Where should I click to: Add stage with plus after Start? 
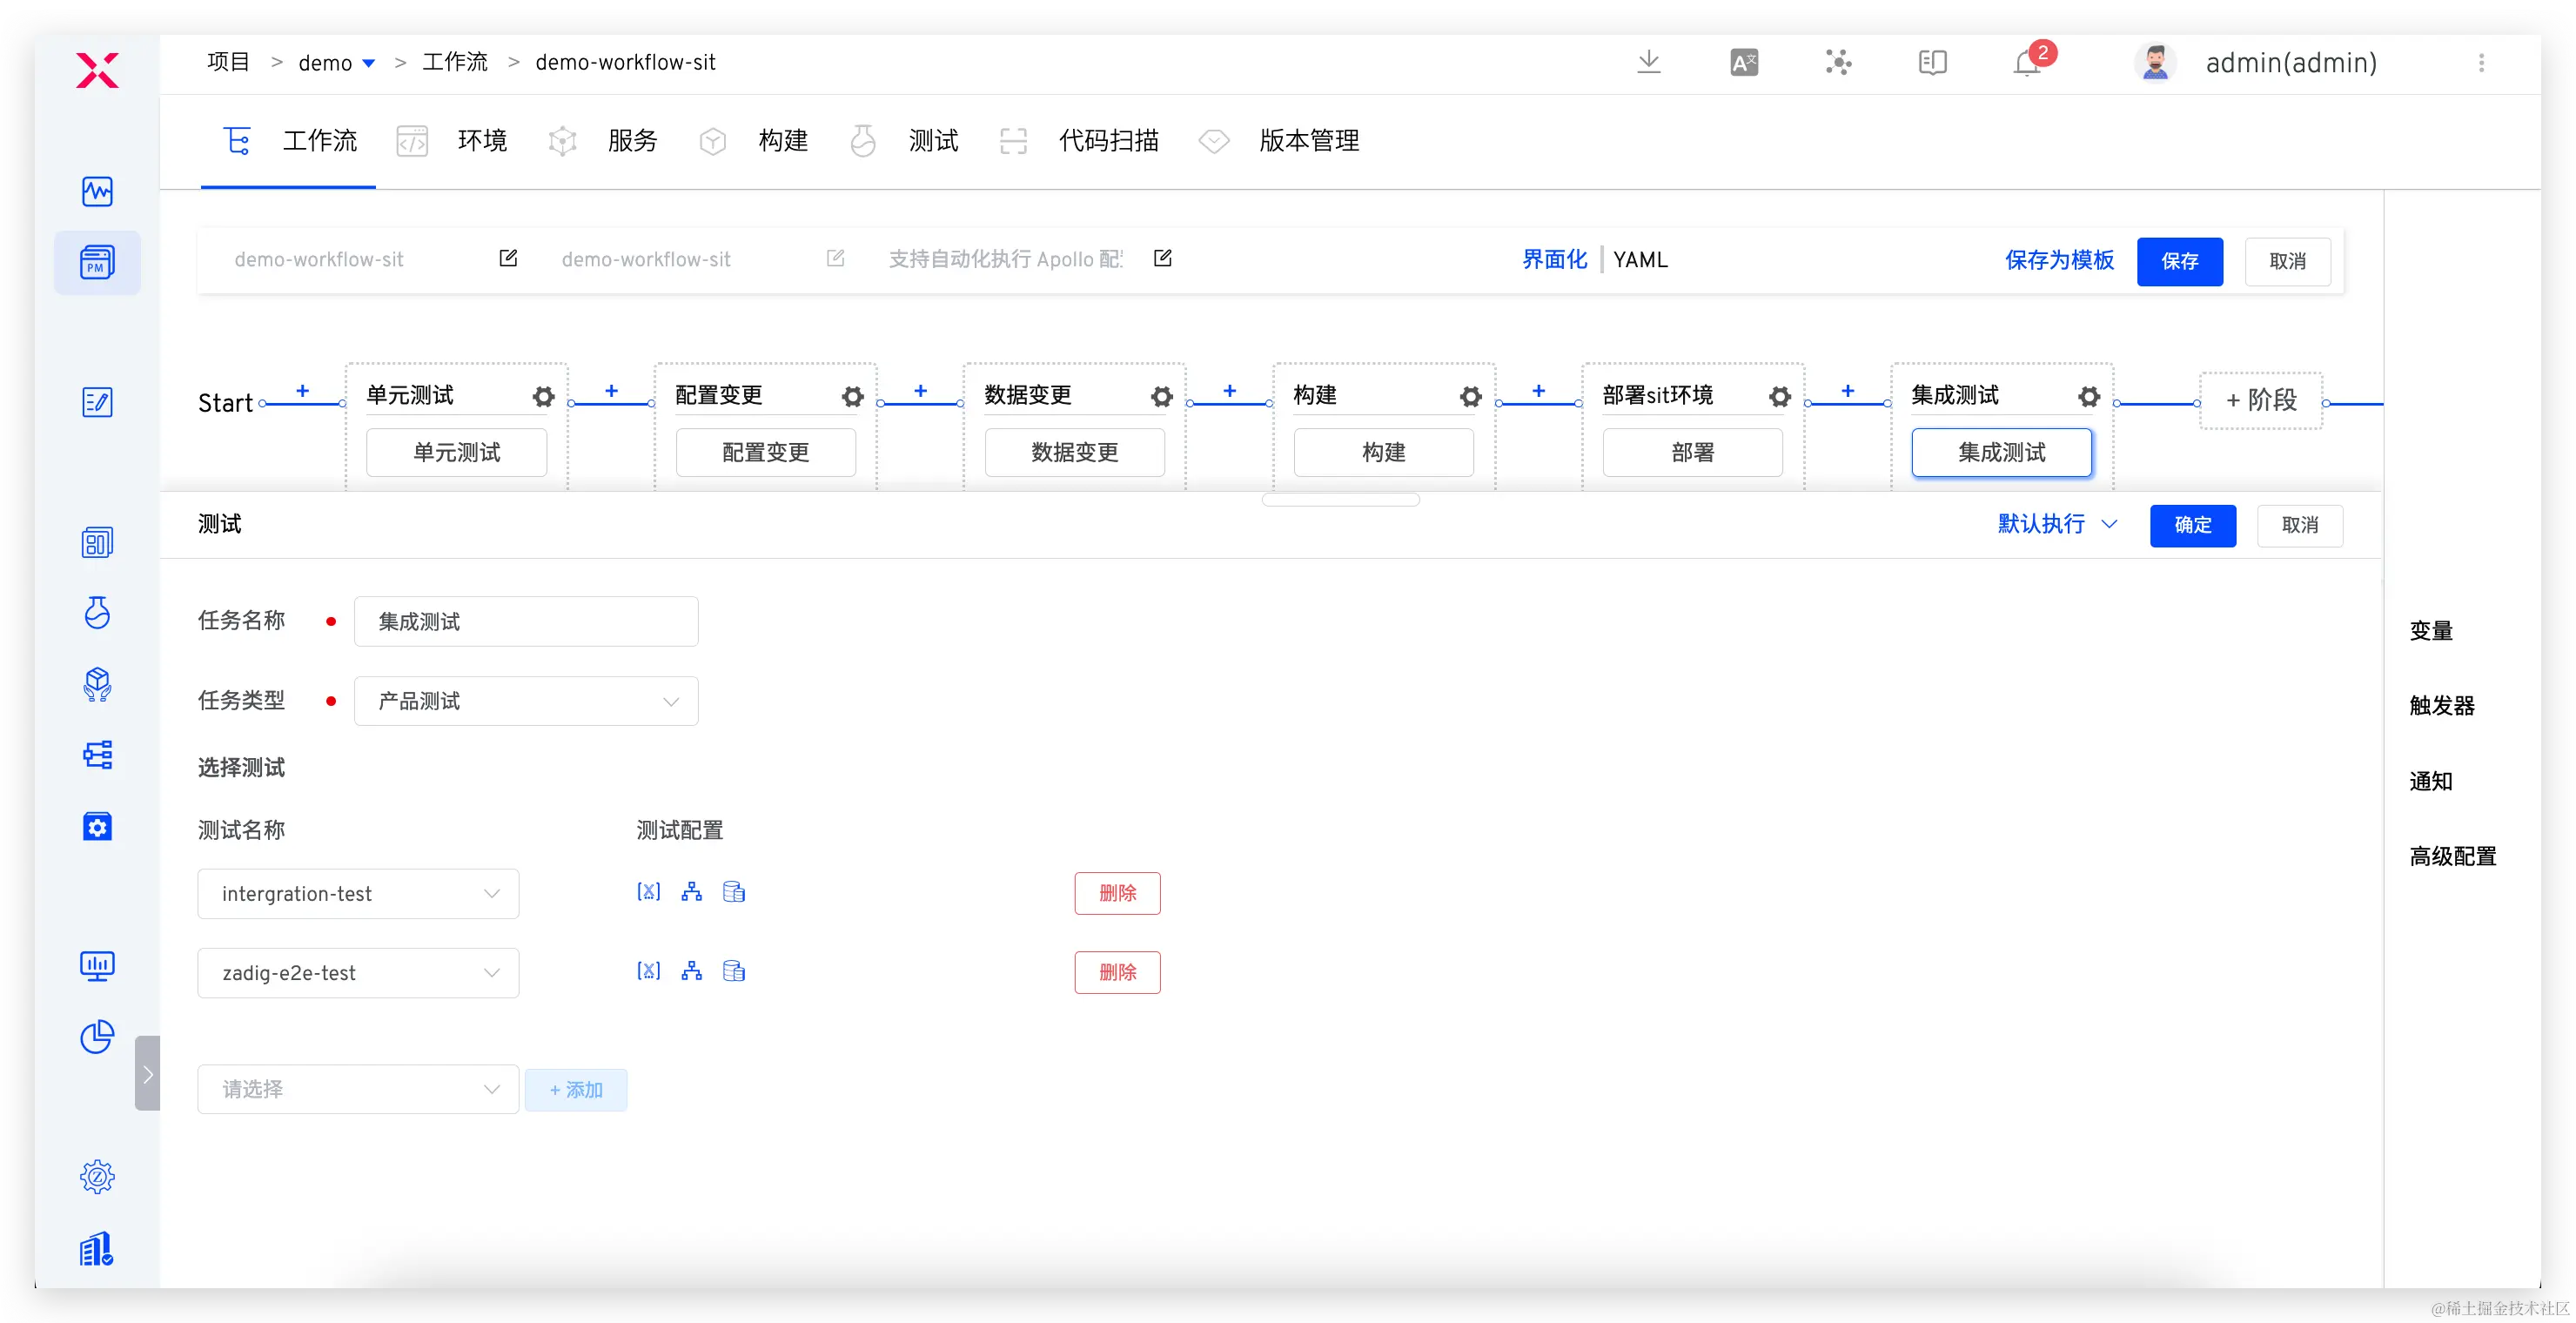coord(302,391)
